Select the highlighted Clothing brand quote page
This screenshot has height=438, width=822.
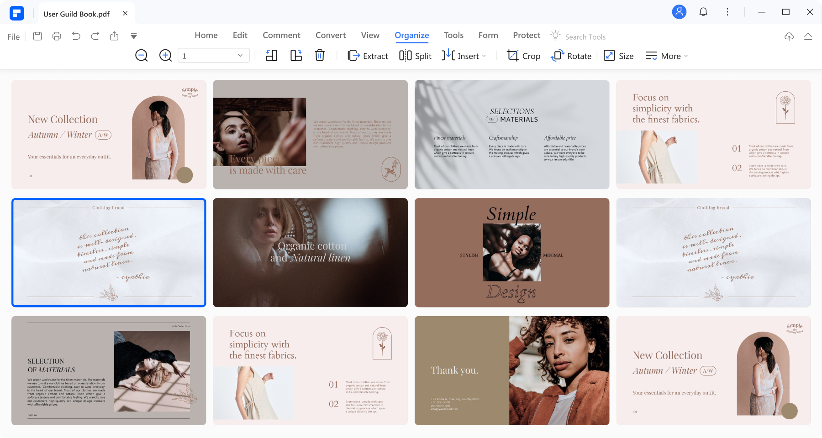[109, 252]
